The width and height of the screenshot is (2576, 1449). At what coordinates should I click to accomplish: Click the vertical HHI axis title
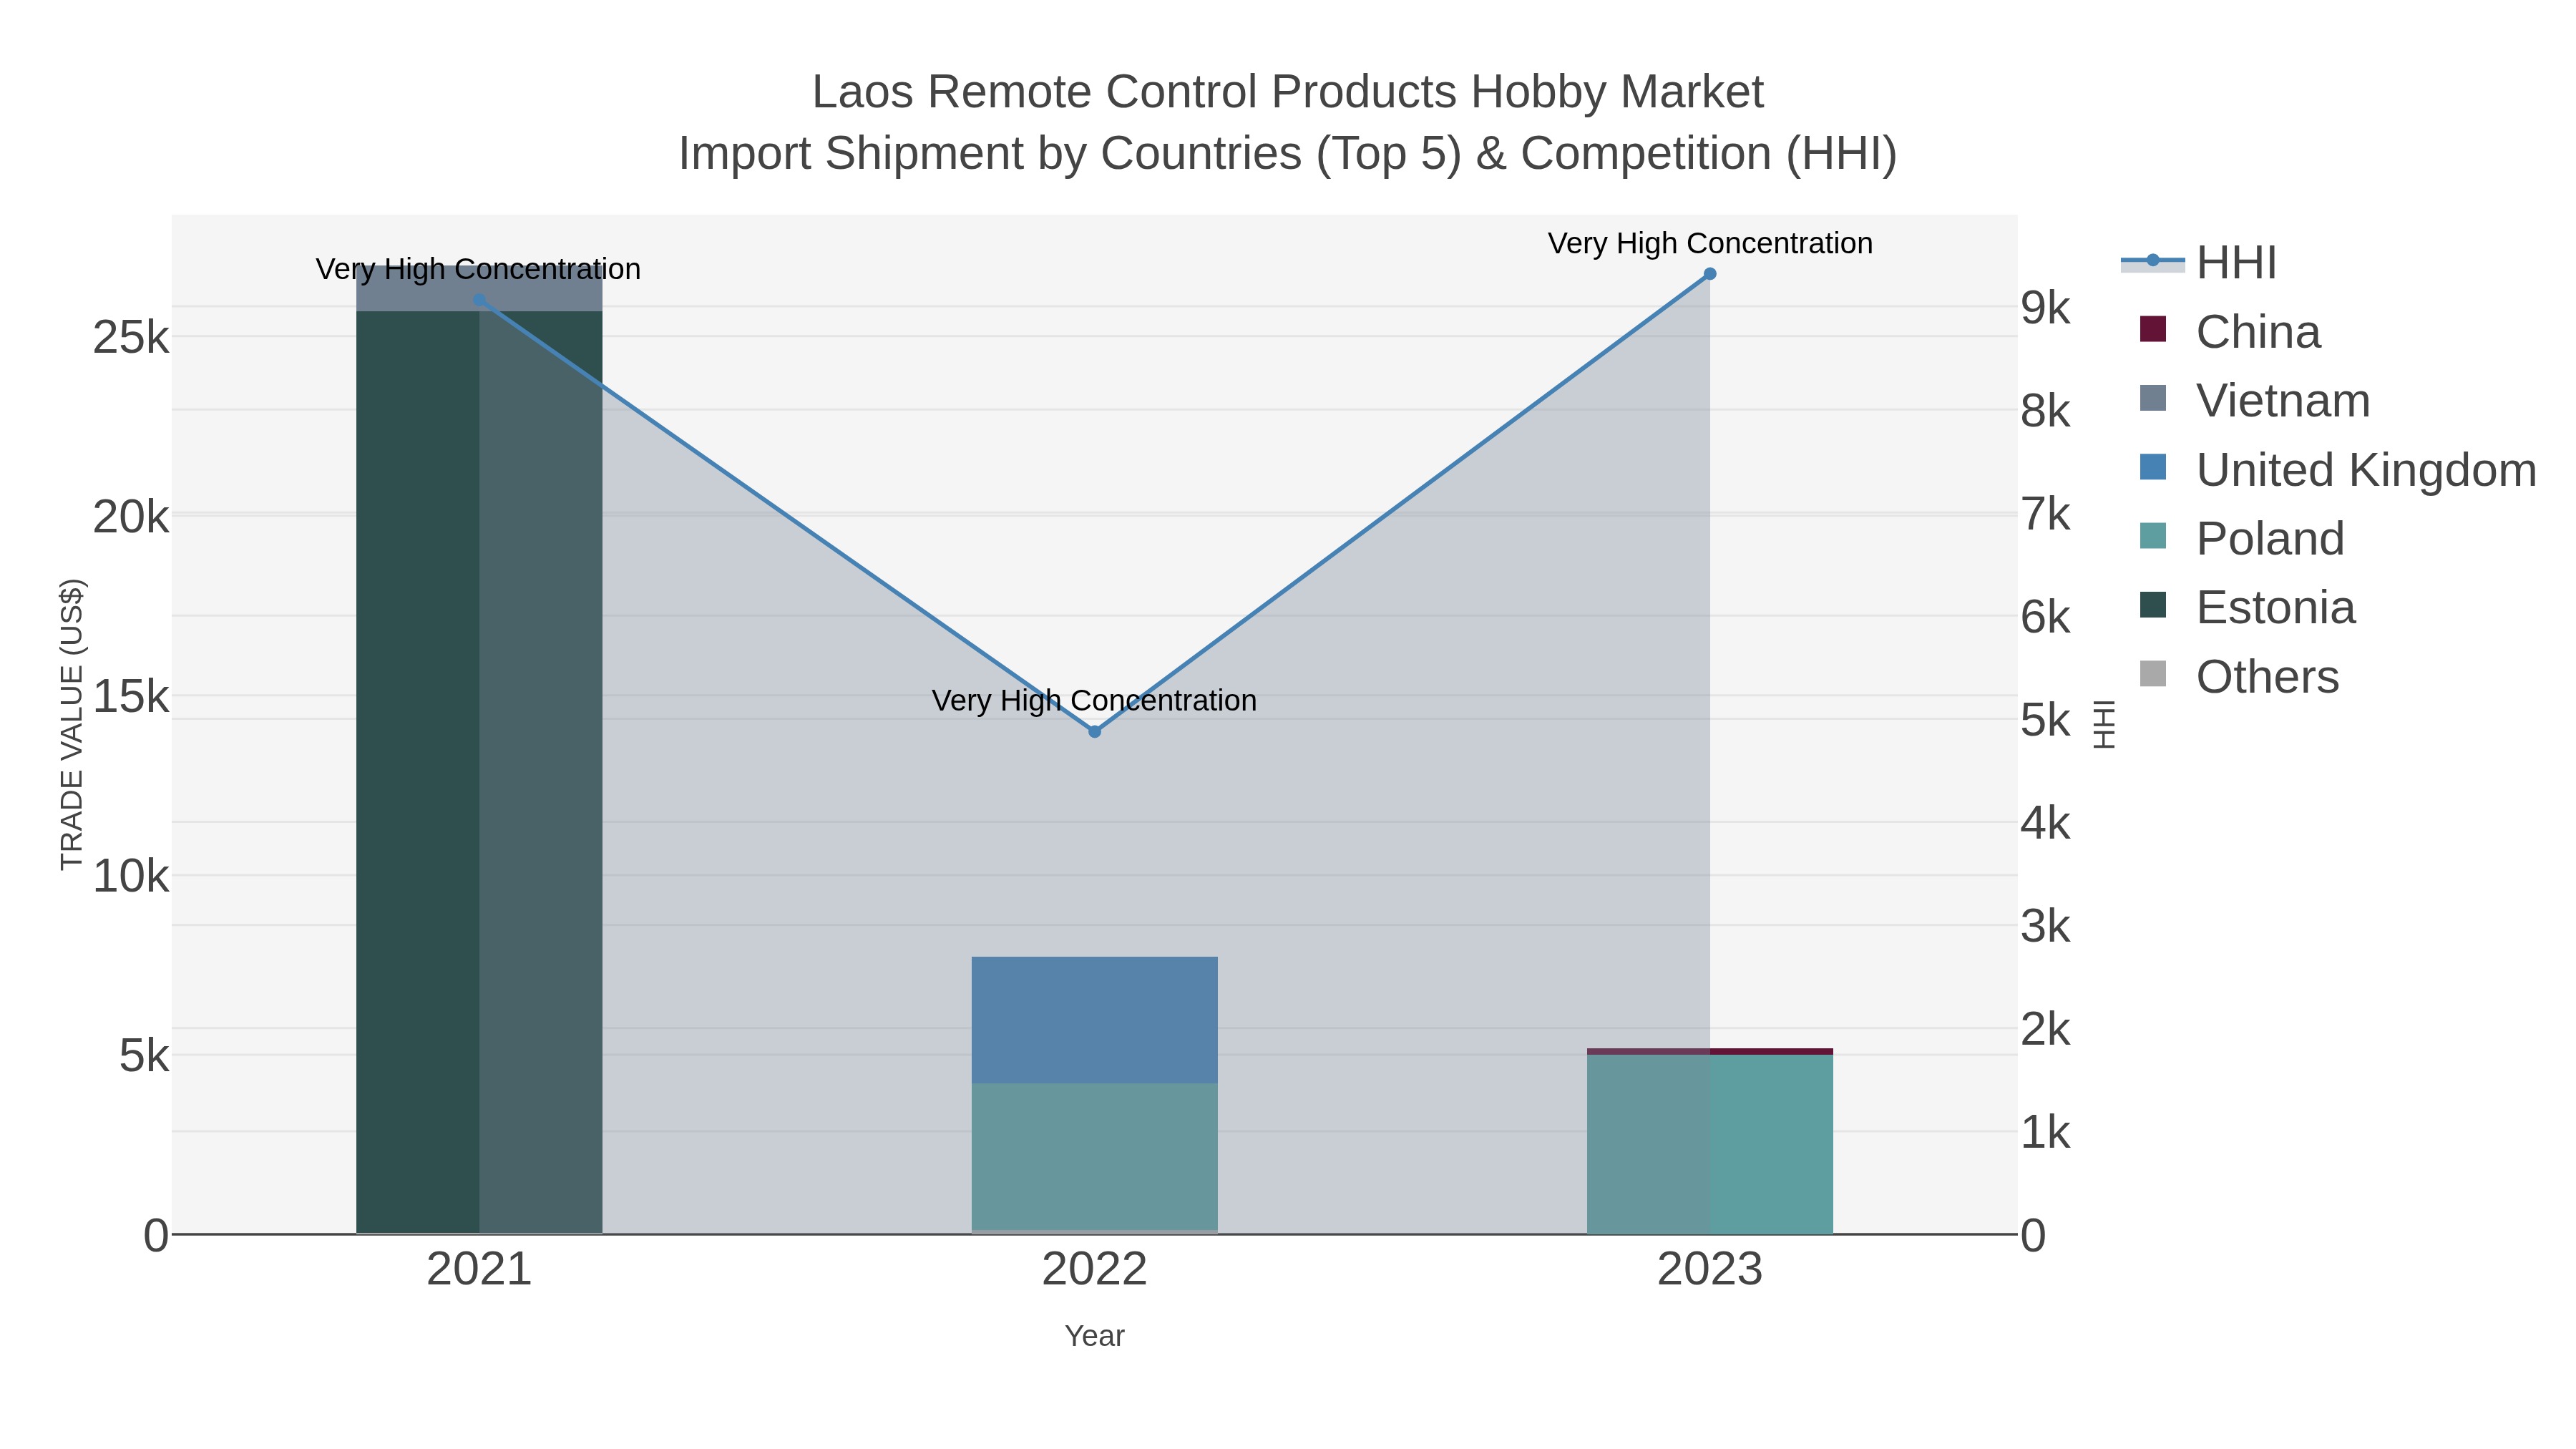pyautogui.click(x=2105, y=724)
